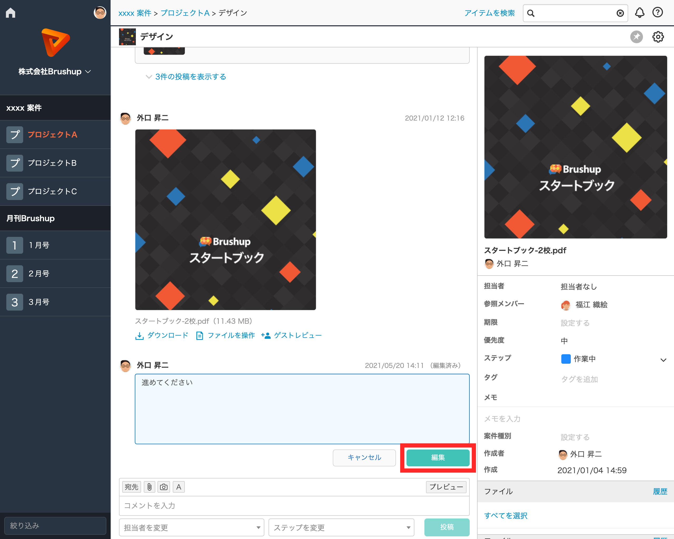The width and height of the screenshot is (674, 539).
Task: Click the コメントを入力 comment field
Action: pyautogui.click(x=294, y=506)
